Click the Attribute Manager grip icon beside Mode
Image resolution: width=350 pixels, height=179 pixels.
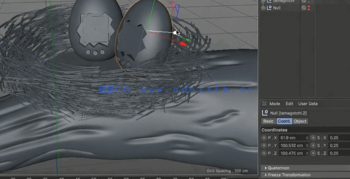pyautogui.click(x=264, y=104)
